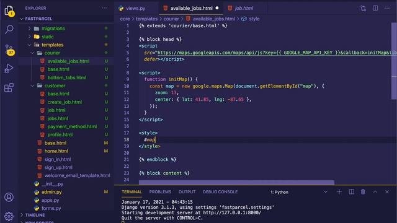This screenshot has height=223, width=397.
Task: Click the courier breadcrumb
Action: coord(171,19)
